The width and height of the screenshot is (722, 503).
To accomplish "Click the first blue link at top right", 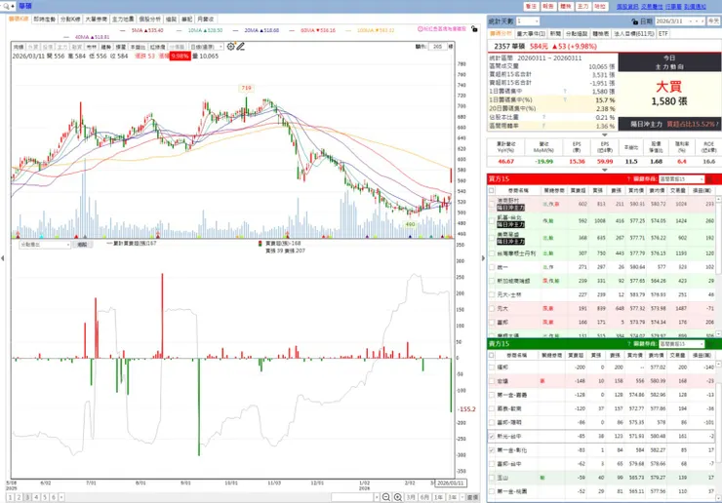I will pyautogui.click(x=627, y=7).
